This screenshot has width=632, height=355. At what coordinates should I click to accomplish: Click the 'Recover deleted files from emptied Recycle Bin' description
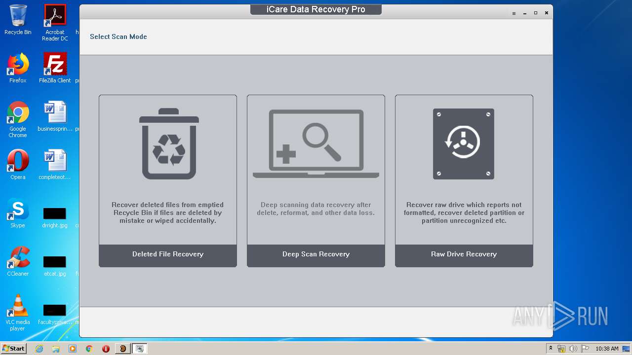(168, 213)
